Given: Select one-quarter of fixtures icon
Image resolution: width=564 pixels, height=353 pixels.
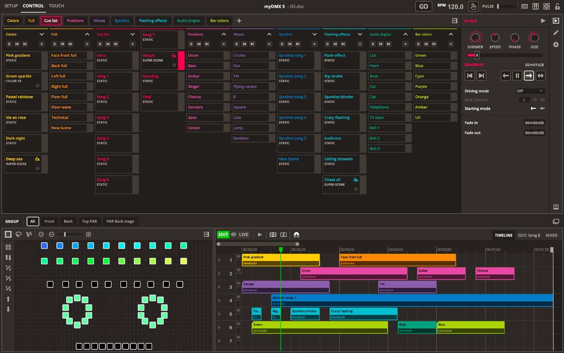Looking at the screenshot, I should click(8, 288).
